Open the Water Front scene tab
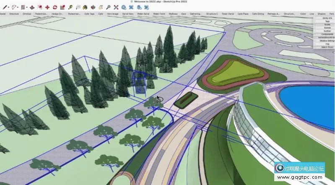Viewport: 335px width, 185px height. click(159, 14)
